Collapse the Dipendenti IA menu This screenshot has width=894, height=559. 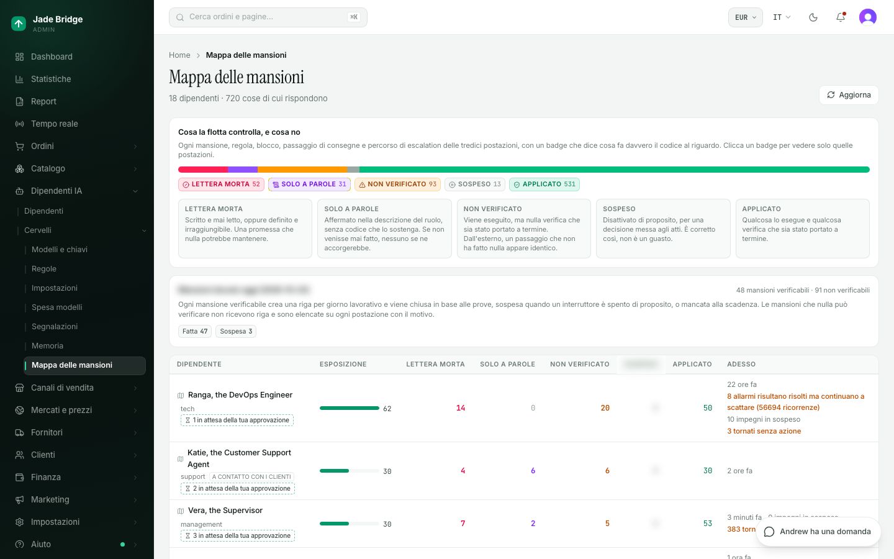tap(77, 191)
